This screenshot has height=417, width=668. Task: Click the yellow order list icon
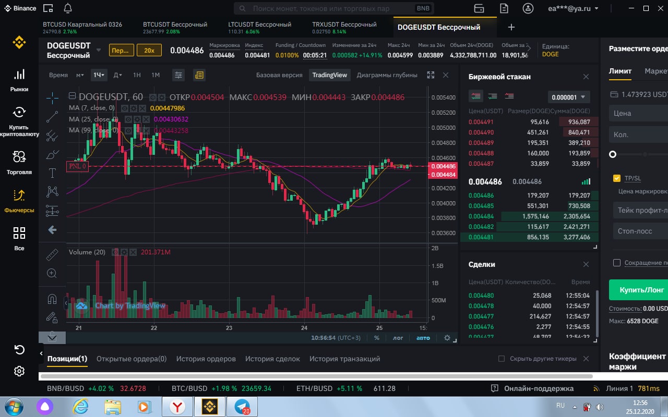tap(199, 75)
